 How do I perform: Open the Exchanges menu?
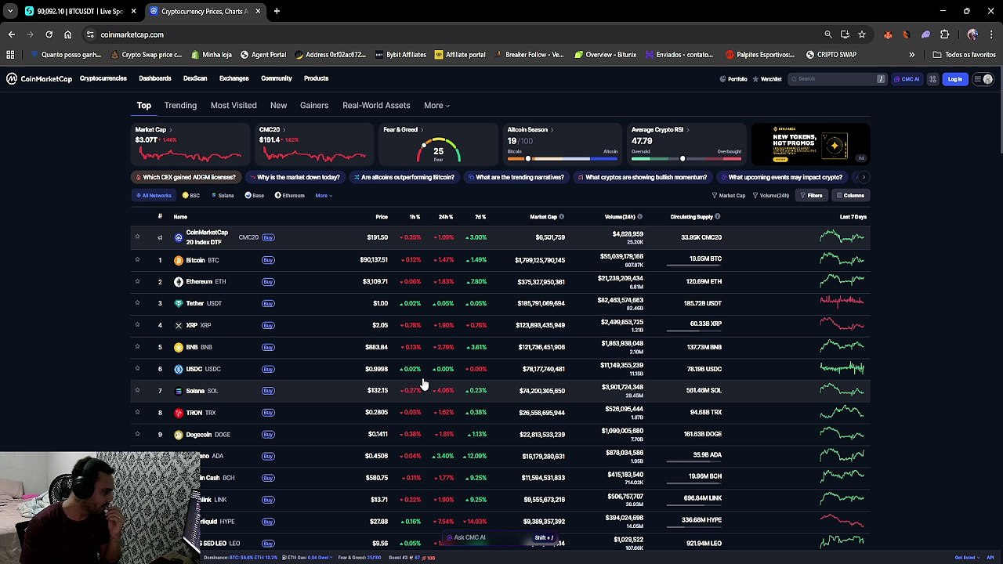(234, 78)
